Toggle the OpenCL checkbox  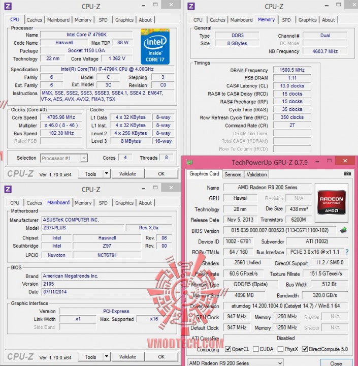click(228, 349)
